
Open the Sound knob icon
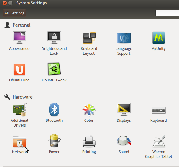click(x=124, y=141)
